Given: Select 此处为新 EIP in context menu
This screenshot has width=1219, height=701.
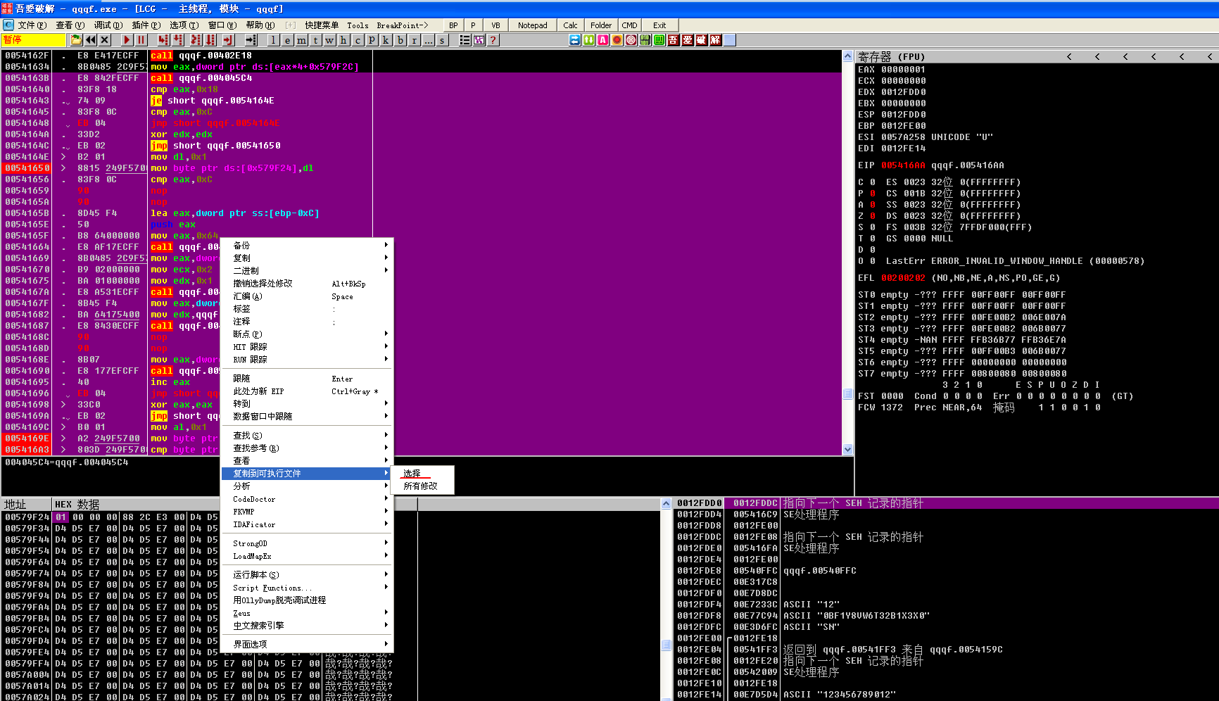Looking at the screenshot, I should [307, 391].
